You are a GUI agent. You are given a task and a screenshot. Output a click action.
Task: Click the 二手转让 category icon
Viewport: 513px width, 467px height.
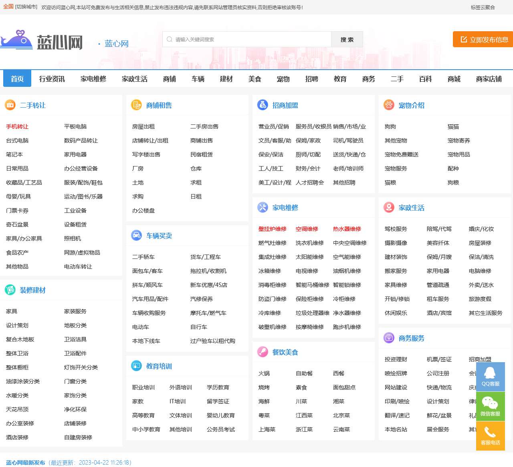[x=10, y=105]
